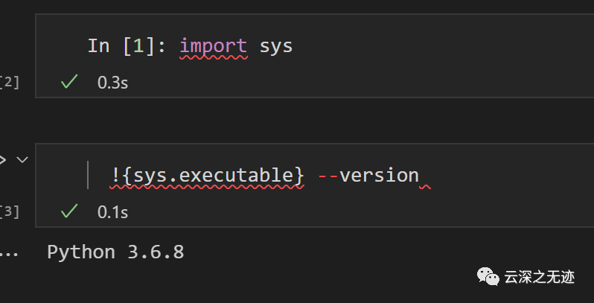The width and height of the screenshot is (594, 303).
Task: Click the [2] execution count label
Action: pos(10,82)
